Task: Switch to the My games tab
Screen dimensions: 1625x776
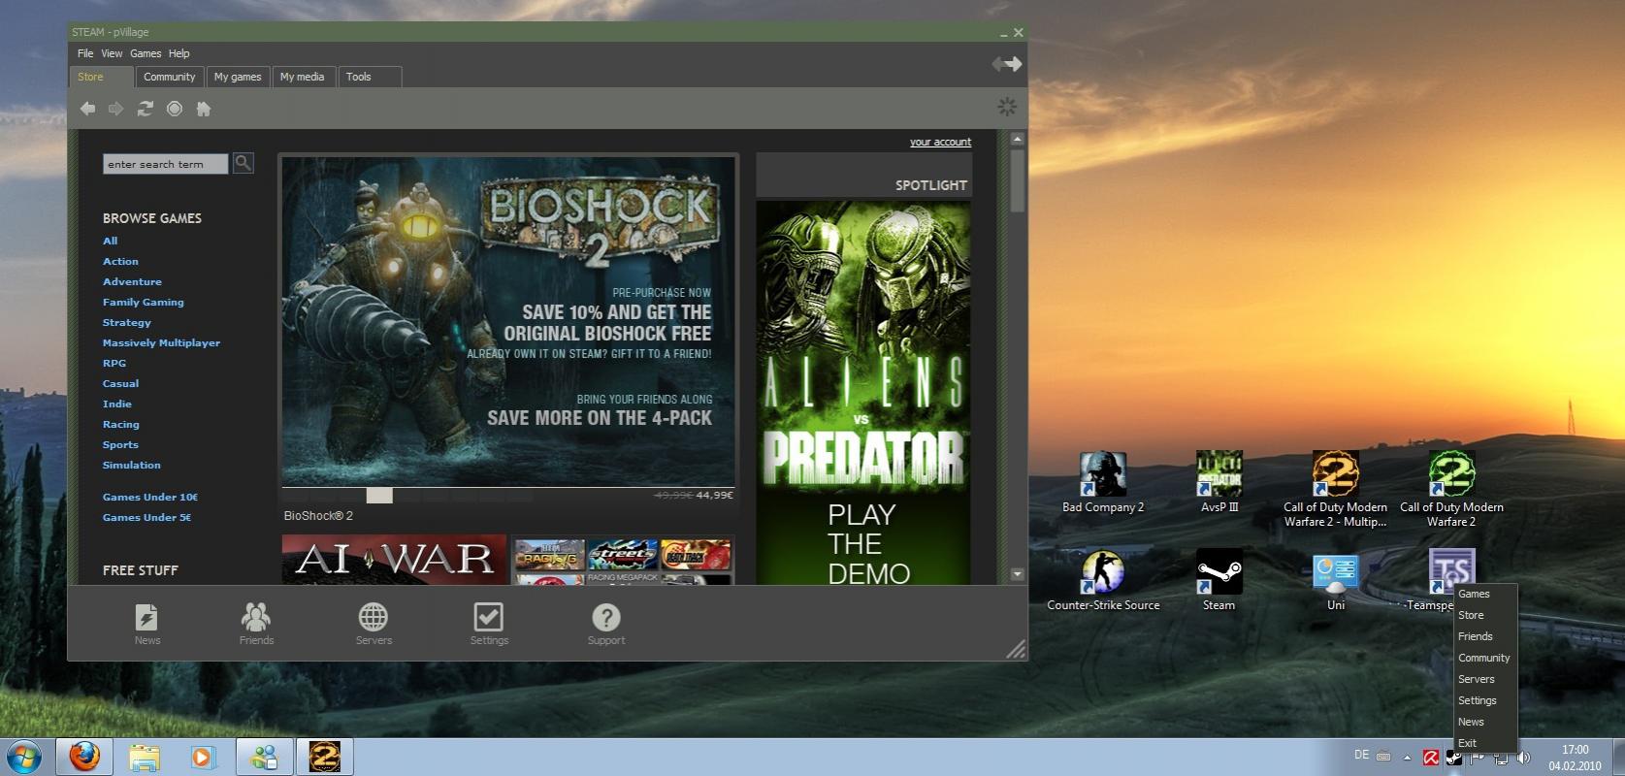Action: (238, 77)
